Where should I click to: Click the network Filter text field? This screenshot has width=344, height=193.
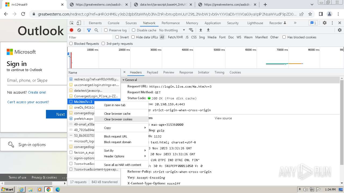coord(90,37)
